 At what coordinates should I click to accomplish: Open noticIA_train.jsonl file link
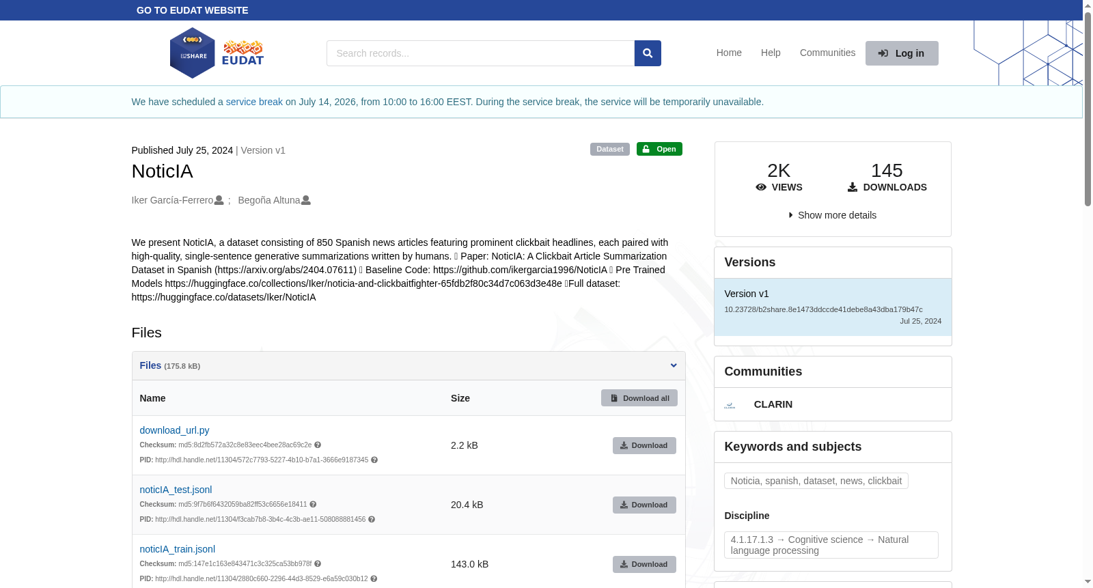pos(177,549)
